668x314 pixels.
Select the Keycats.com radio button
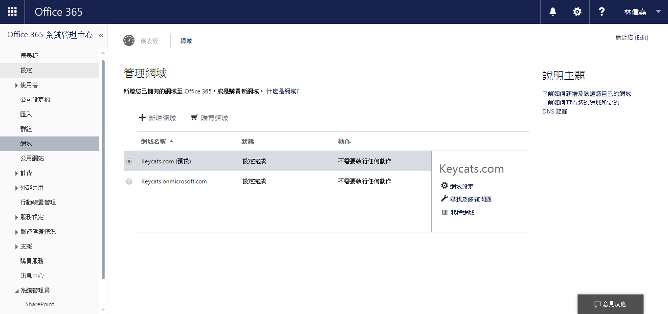pos(129,161)
